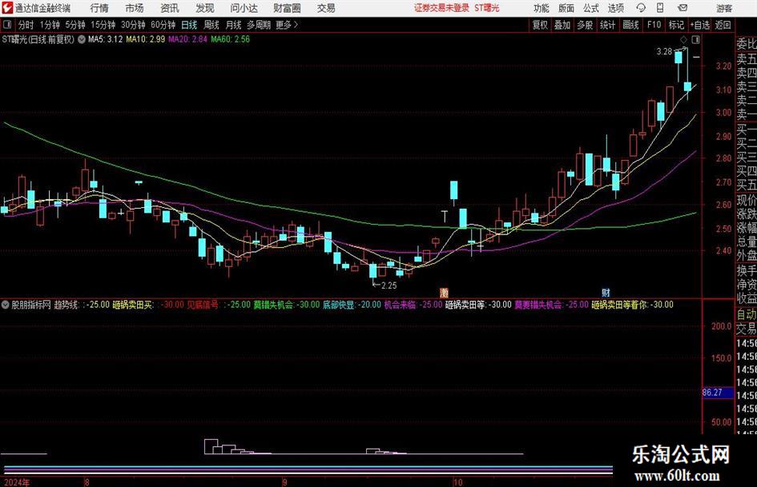The width and height of the screenshot is (757, 487).
Task: Switch to 15分钟 period
Action: coord(103,25)
